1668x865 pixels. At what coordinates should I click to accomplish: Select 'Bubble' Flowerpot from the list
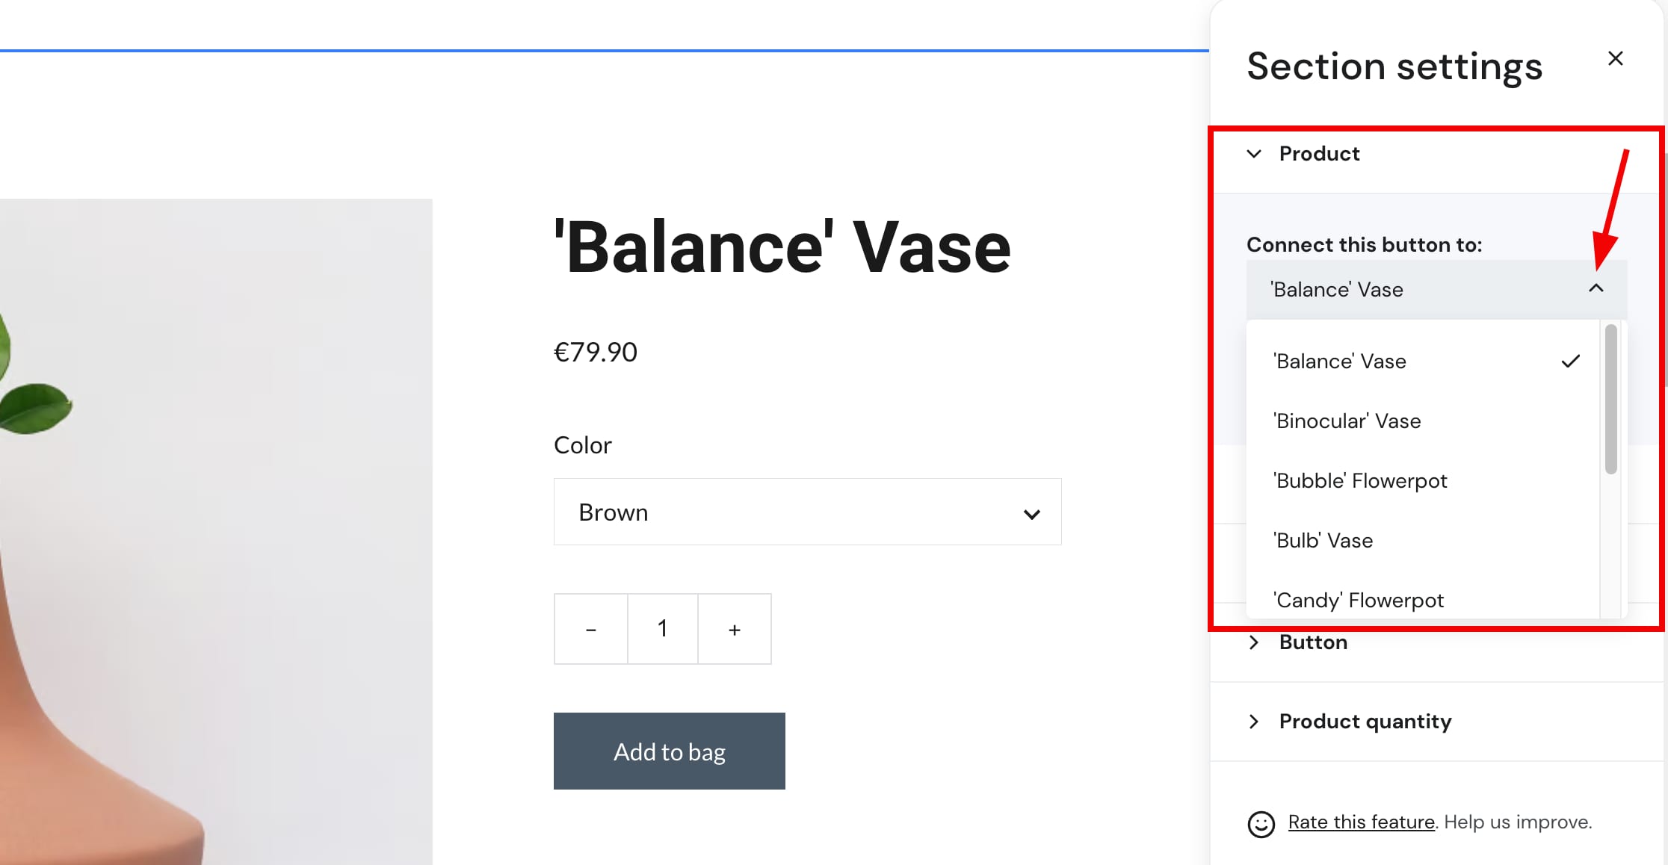pyautogui.click(x=1360, y=480)
